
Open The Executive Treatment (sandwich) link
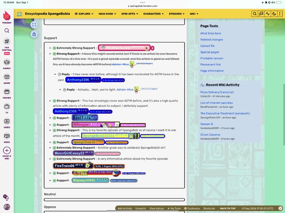coord(225,113)
